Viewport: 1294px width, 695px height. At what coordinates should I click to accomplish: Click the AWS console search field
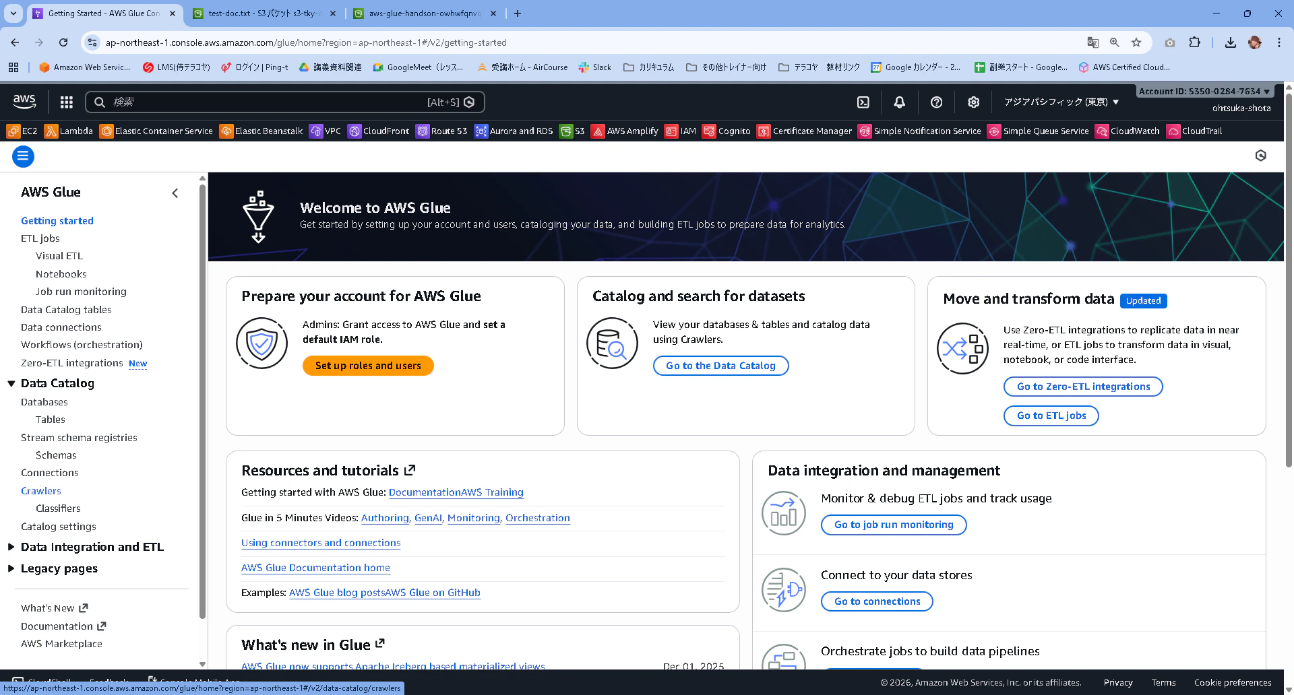284,102
